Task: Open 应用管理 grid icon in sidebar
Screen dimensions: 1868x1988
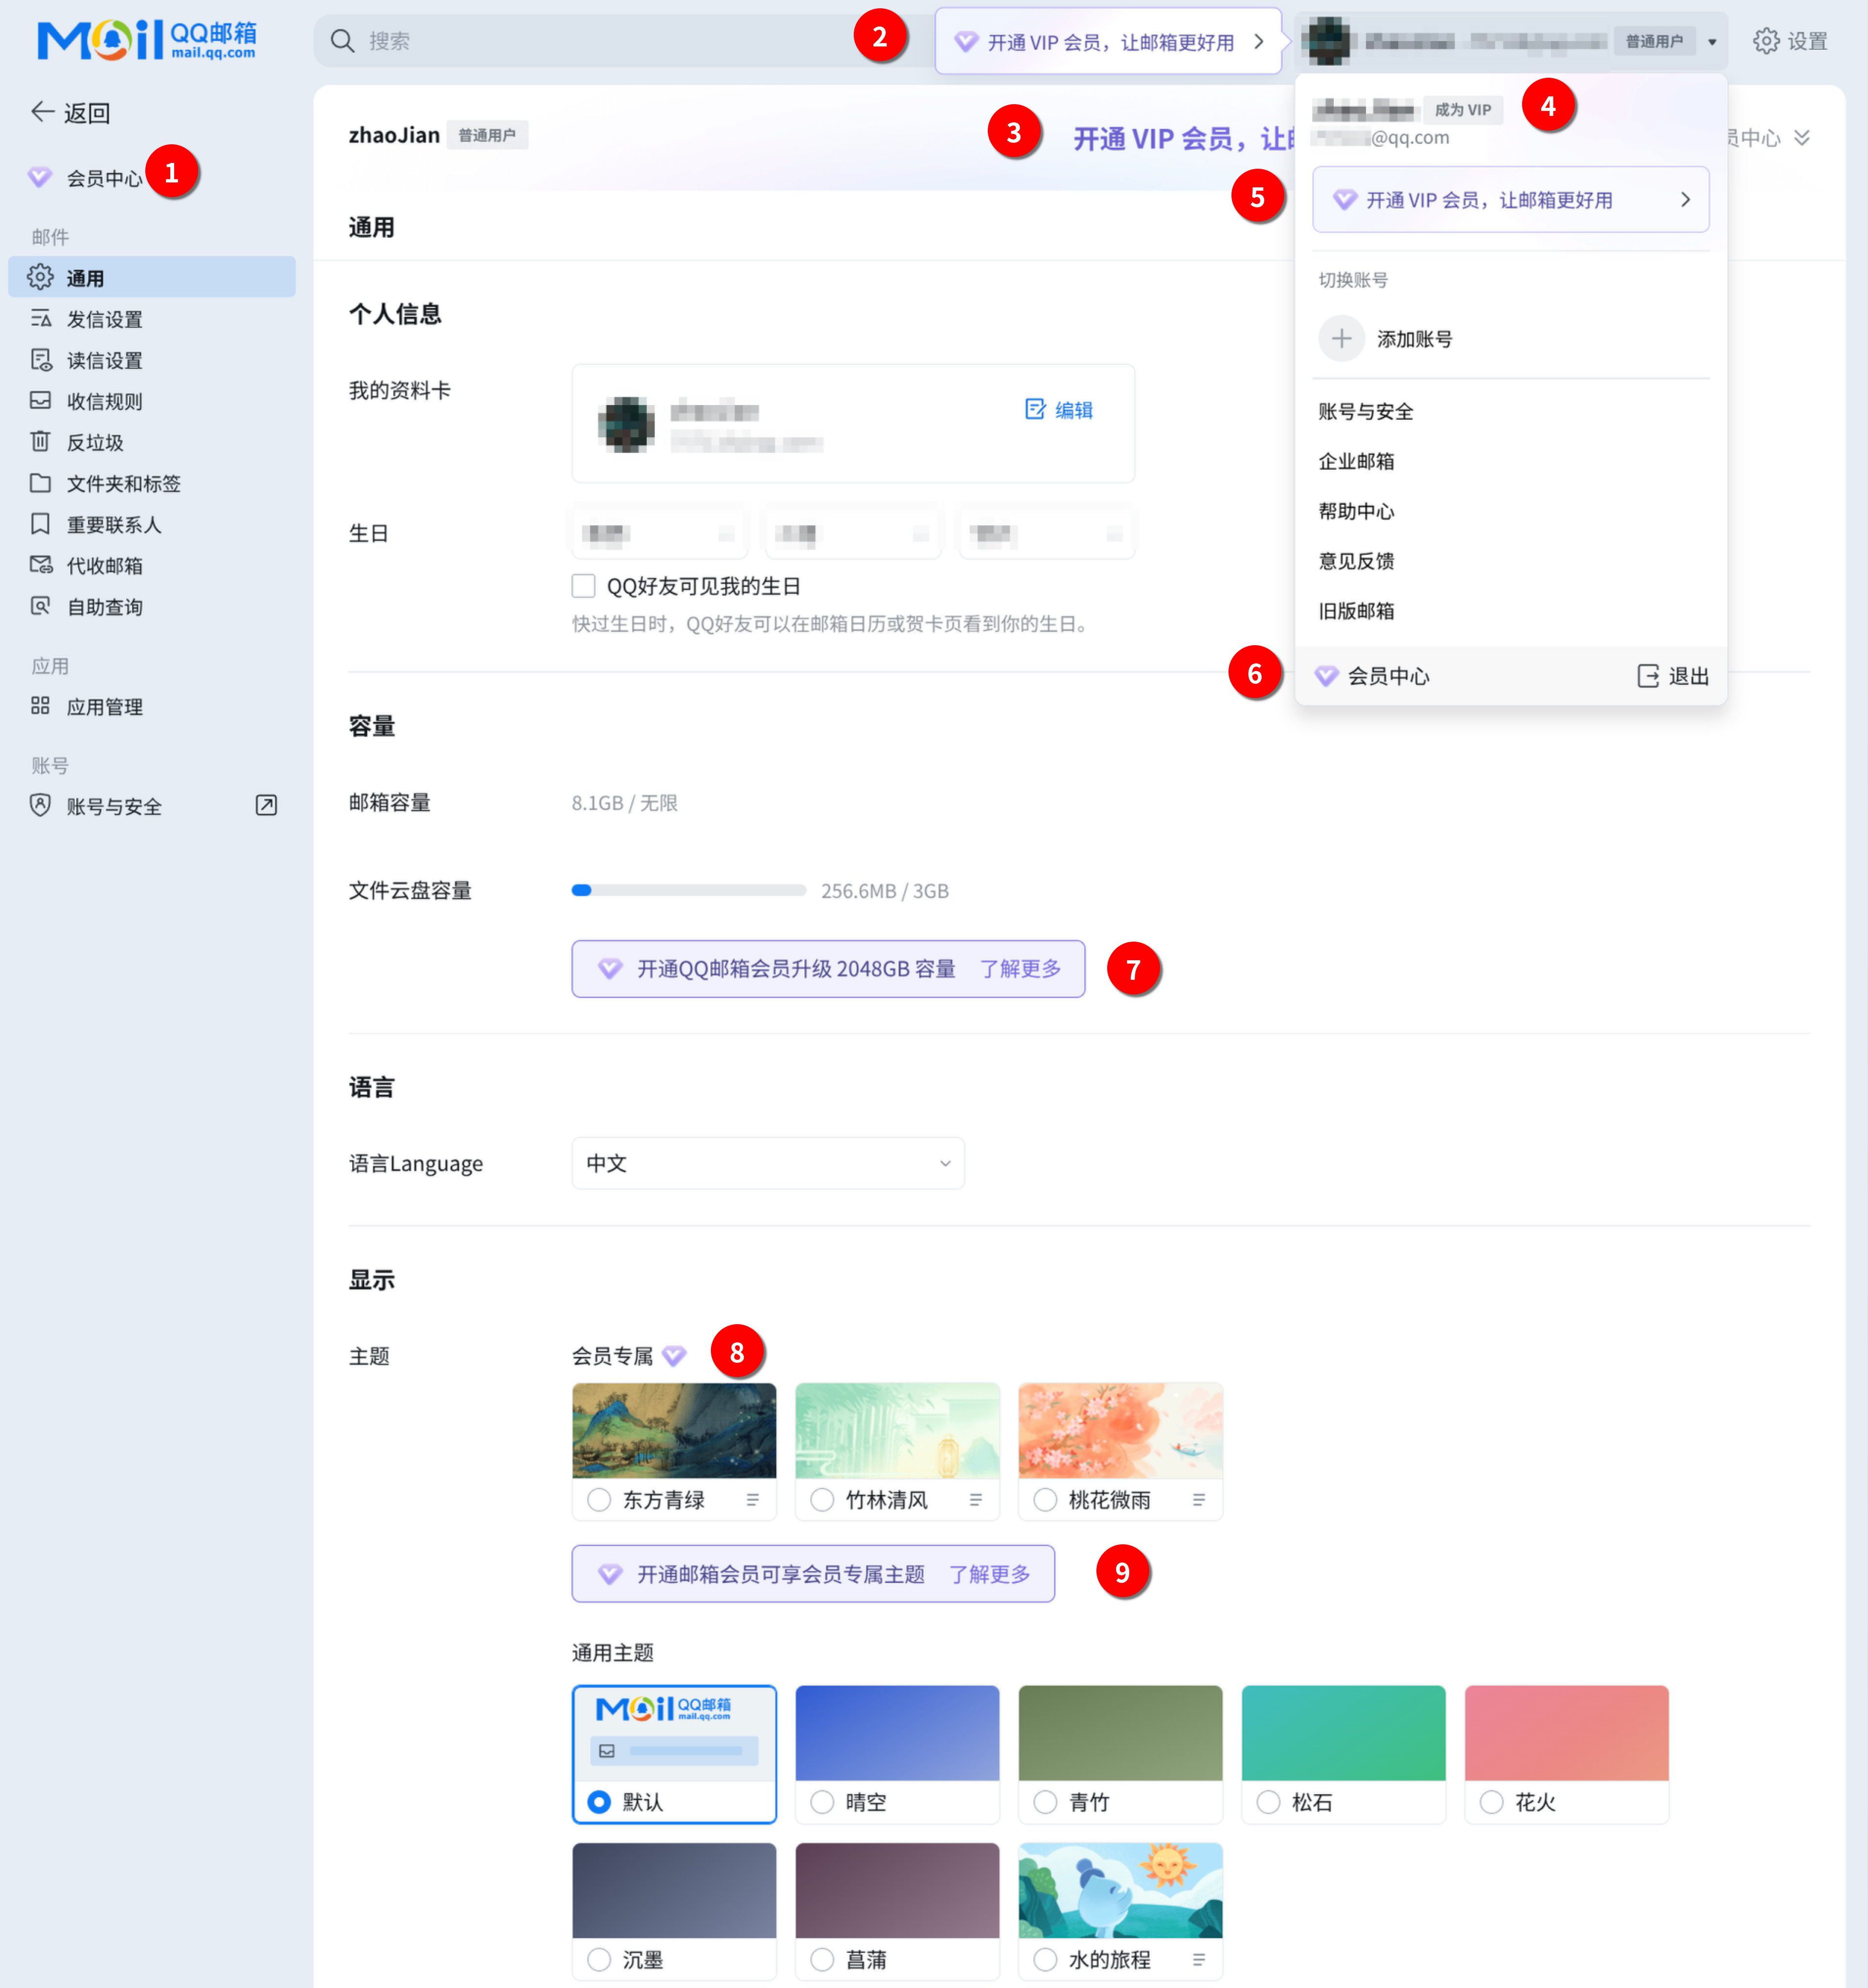Action: coord(40,706)
